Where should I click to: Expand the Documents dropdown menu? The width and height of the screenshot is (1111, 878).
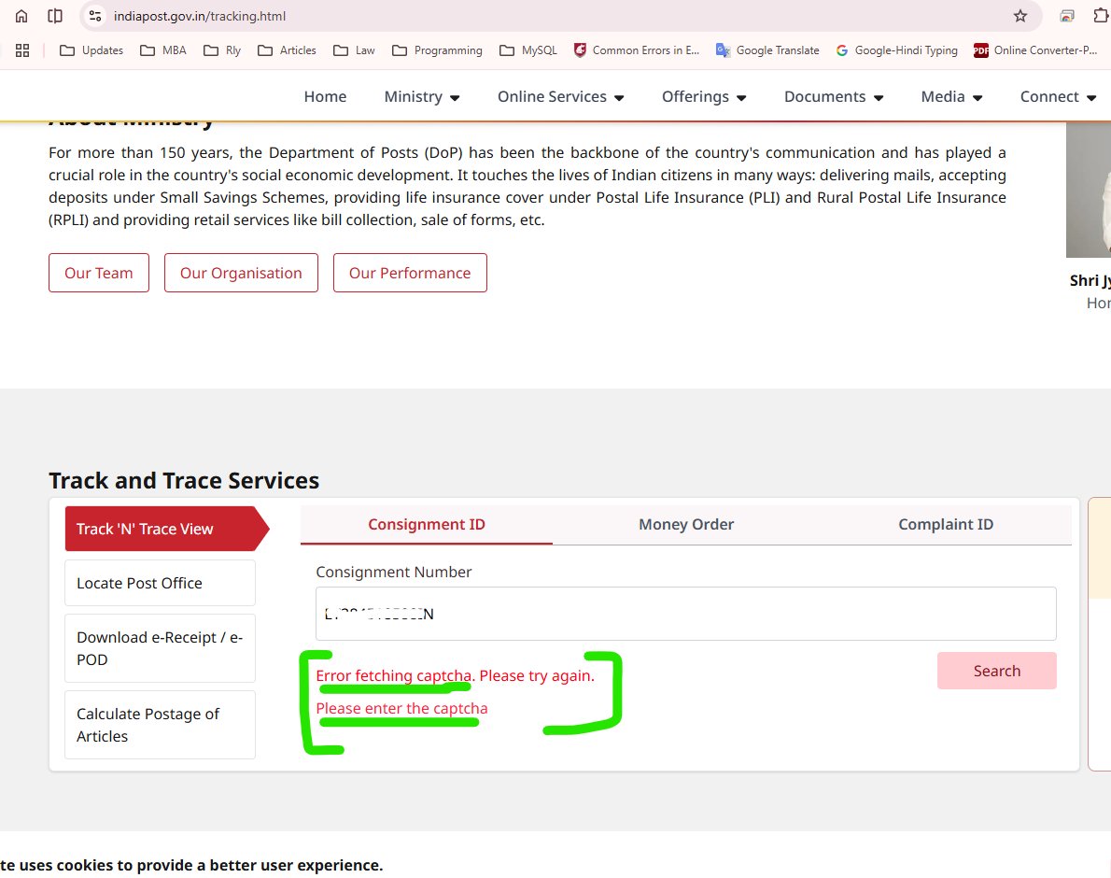(x=833, y=96)
